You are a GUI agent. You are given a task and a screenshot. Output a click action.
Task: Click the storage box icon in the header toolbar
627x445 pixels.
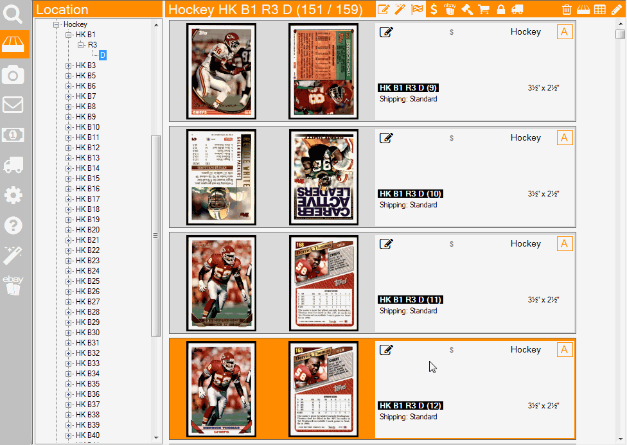583,9
